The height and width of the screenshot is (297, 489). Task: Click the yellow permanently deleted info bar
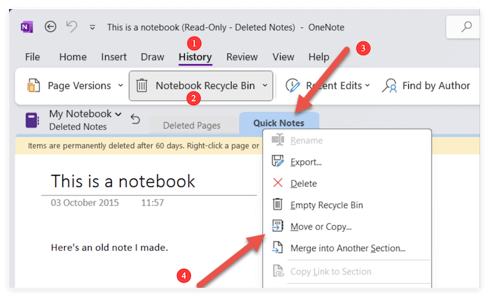click(x=139, y=146)
